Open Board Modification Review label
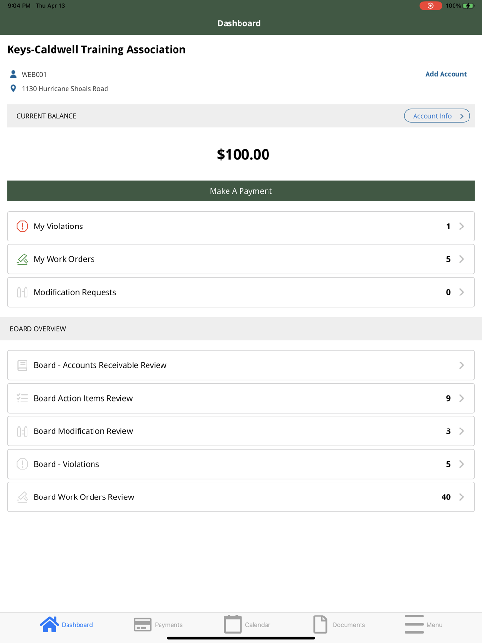Image resolution: width=482 pixels, height=643 pixels. click(83, 431)
